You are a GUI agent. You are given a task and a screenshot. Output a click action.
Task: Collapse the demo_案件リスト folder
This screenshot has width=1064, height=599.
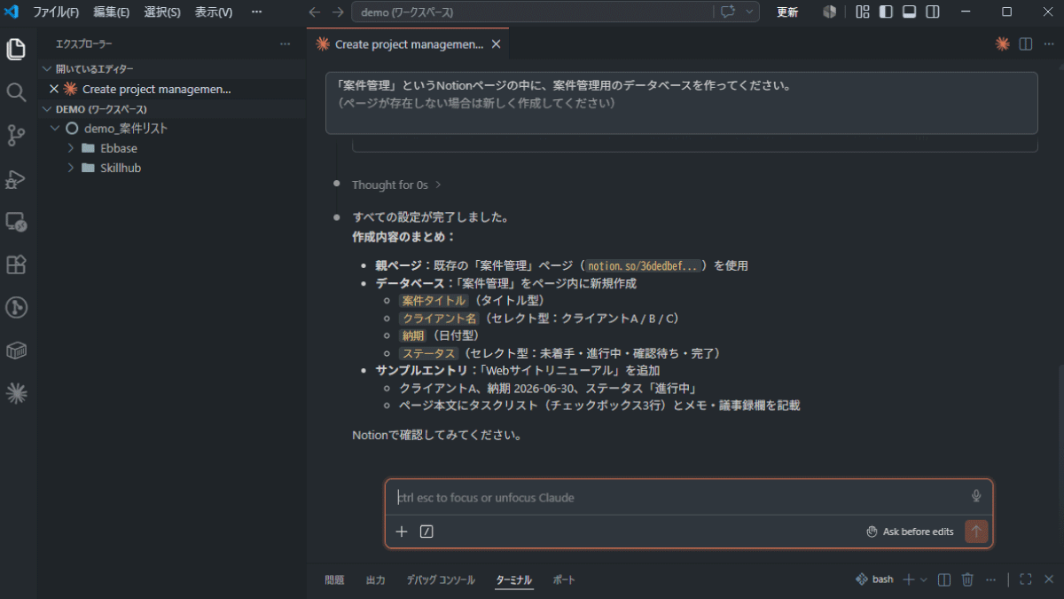(x=173, y=129)
